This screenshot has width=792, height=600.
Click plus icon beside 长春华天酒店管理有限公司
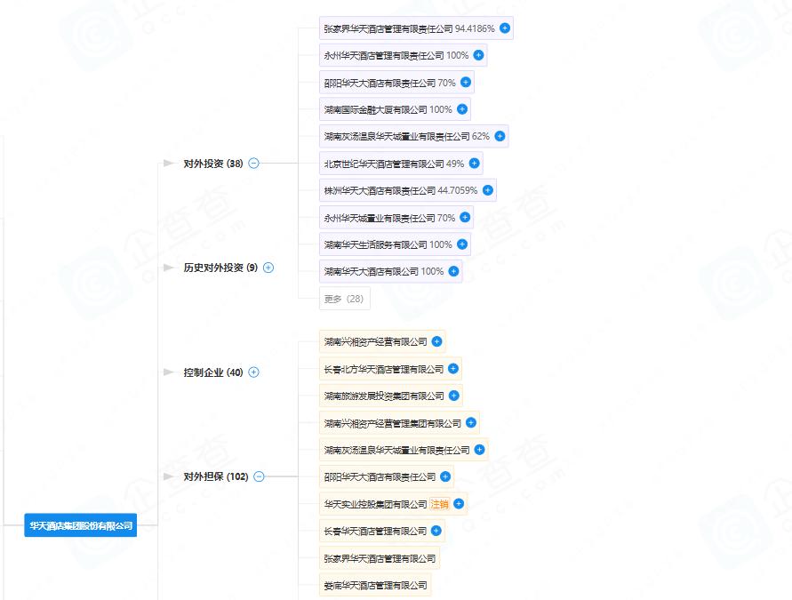click(436, 531)
